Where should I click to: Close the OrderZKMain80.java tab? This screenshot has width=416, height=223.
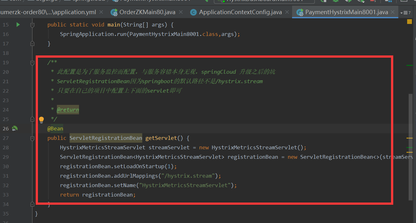point(181,12)
